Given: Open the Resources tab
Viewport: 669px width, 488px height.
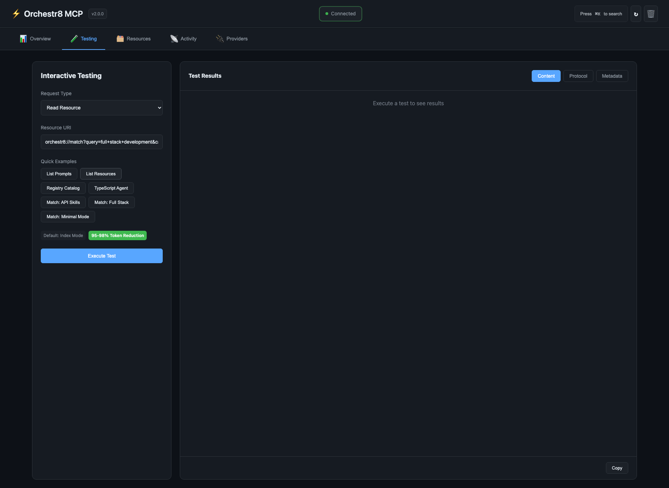Looking at the screenshot, I should (x=134, y=39).
